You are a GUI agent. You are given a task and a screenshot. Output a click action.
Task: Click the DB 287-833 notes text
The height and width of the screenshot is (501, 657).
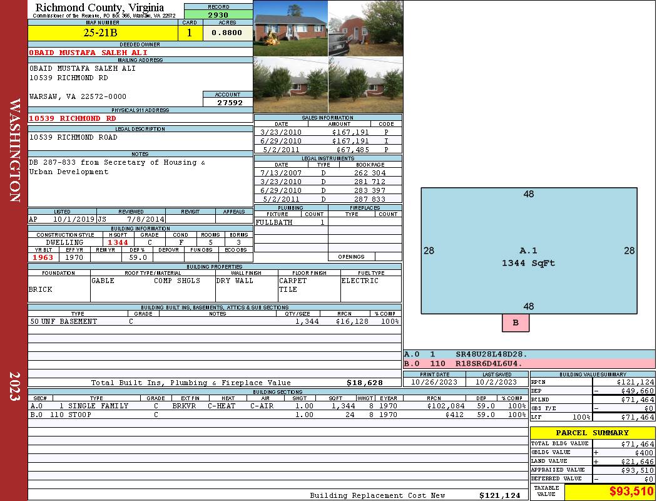coord(117,167)
